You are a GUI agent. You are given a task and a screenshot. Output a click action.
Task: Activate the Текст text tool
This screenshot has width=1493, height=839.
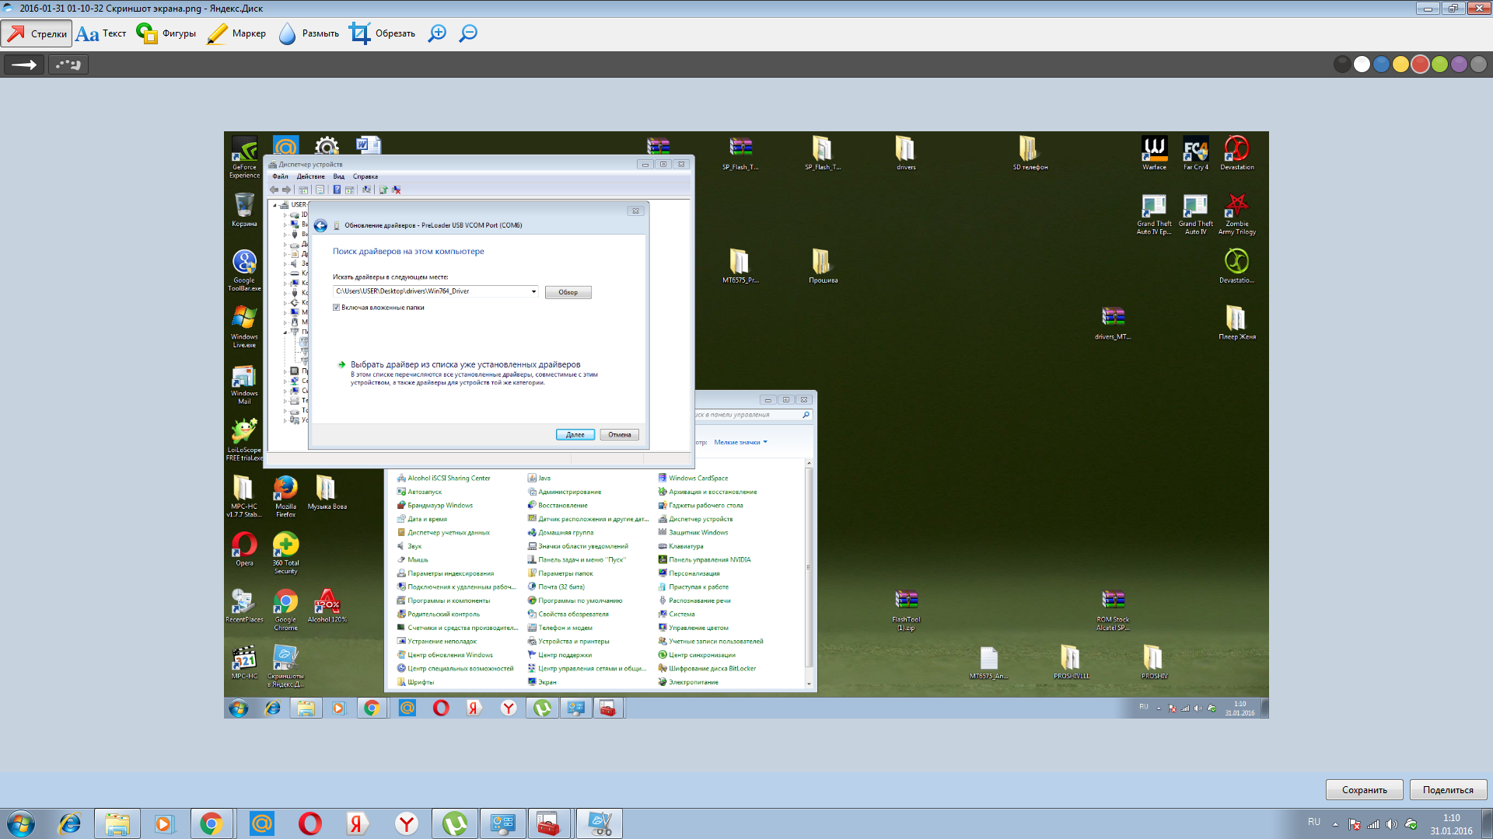click(101, 33)
